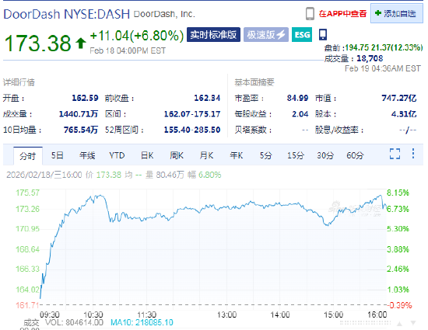The image size is (428, 330).
Task: Select the 分时 chart tab
Action: click(28, 156)
